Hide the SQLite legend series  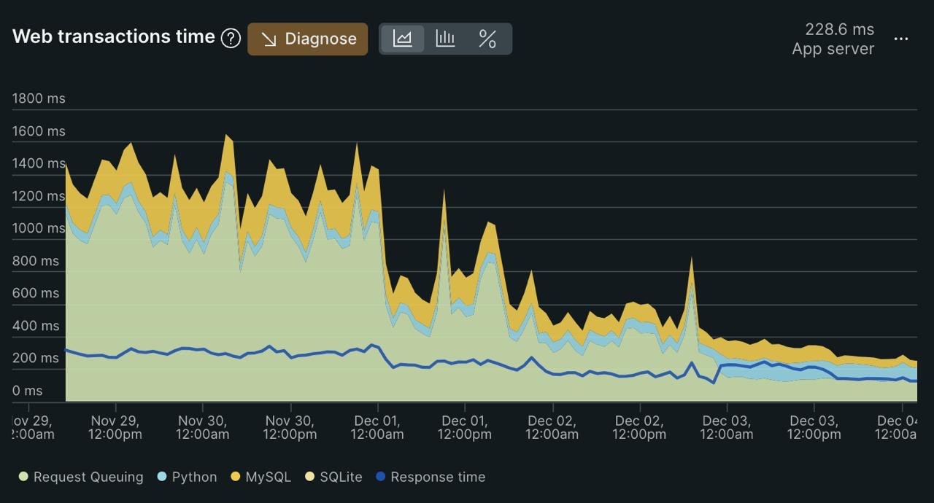click(341, 477)
